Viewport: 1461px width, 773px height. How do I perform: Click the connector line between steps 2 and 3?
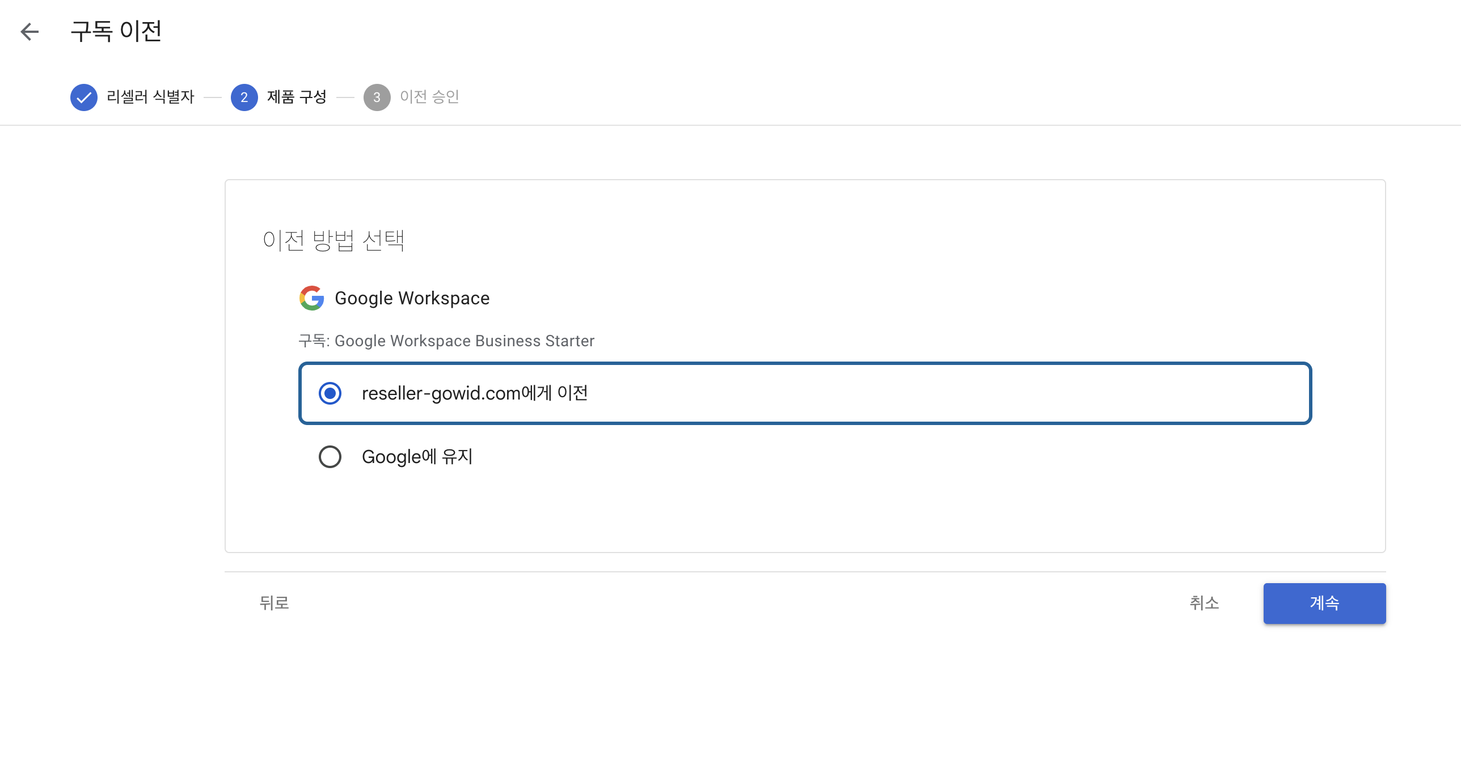pos(345,97)
